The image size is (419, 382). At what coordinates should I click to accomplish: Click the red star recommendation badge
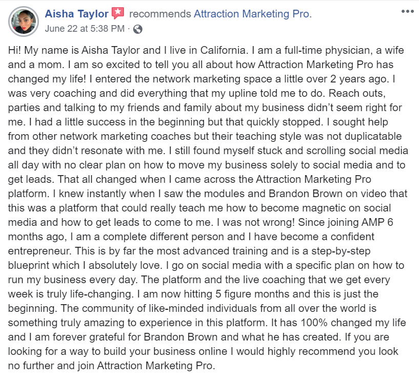coord(118,13)
